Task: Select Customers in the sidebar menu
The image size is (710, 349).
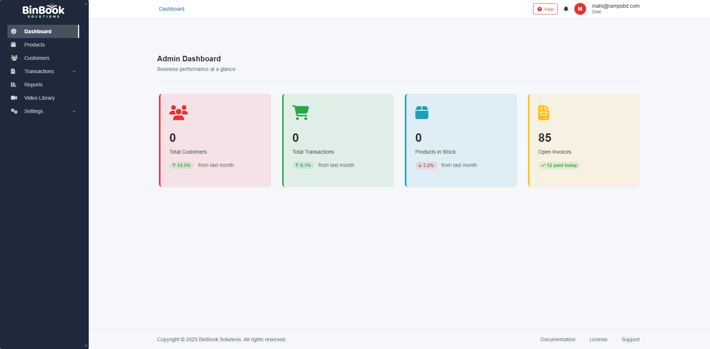Action: 37,58
